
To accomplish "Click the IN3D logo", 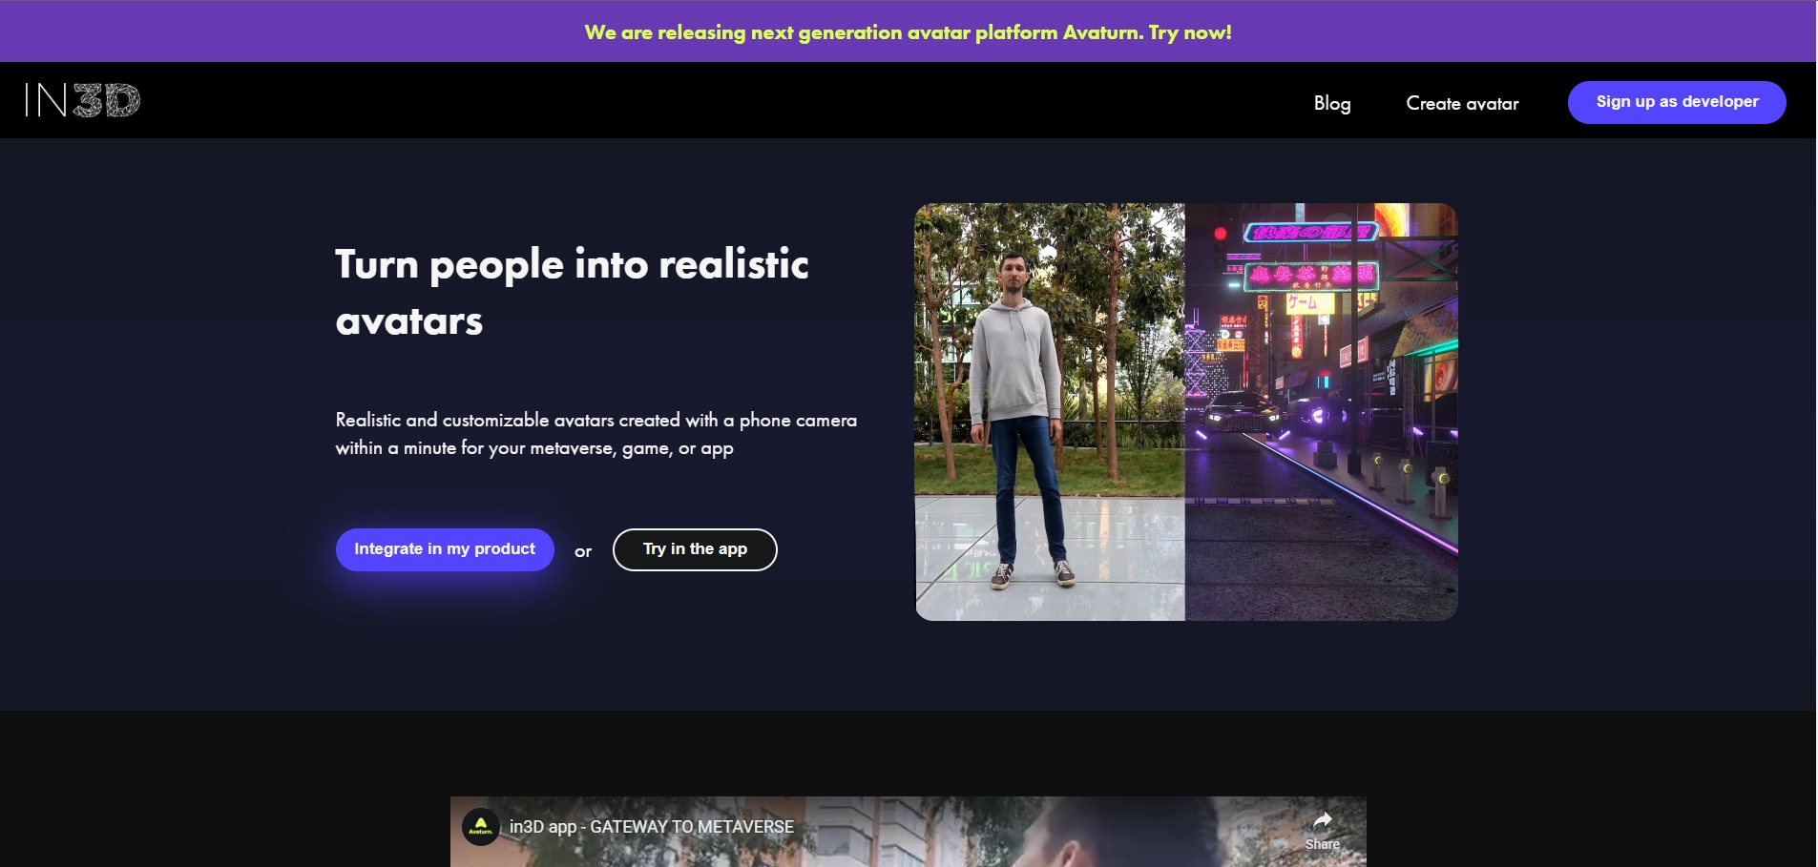I will pos(83,100).
